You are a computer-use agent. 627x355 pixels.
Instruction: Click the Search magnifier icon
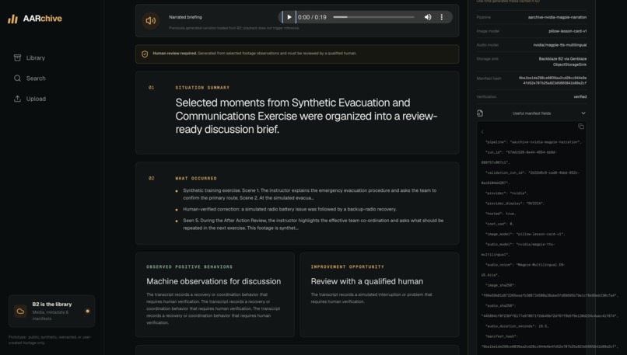point(17,78)
